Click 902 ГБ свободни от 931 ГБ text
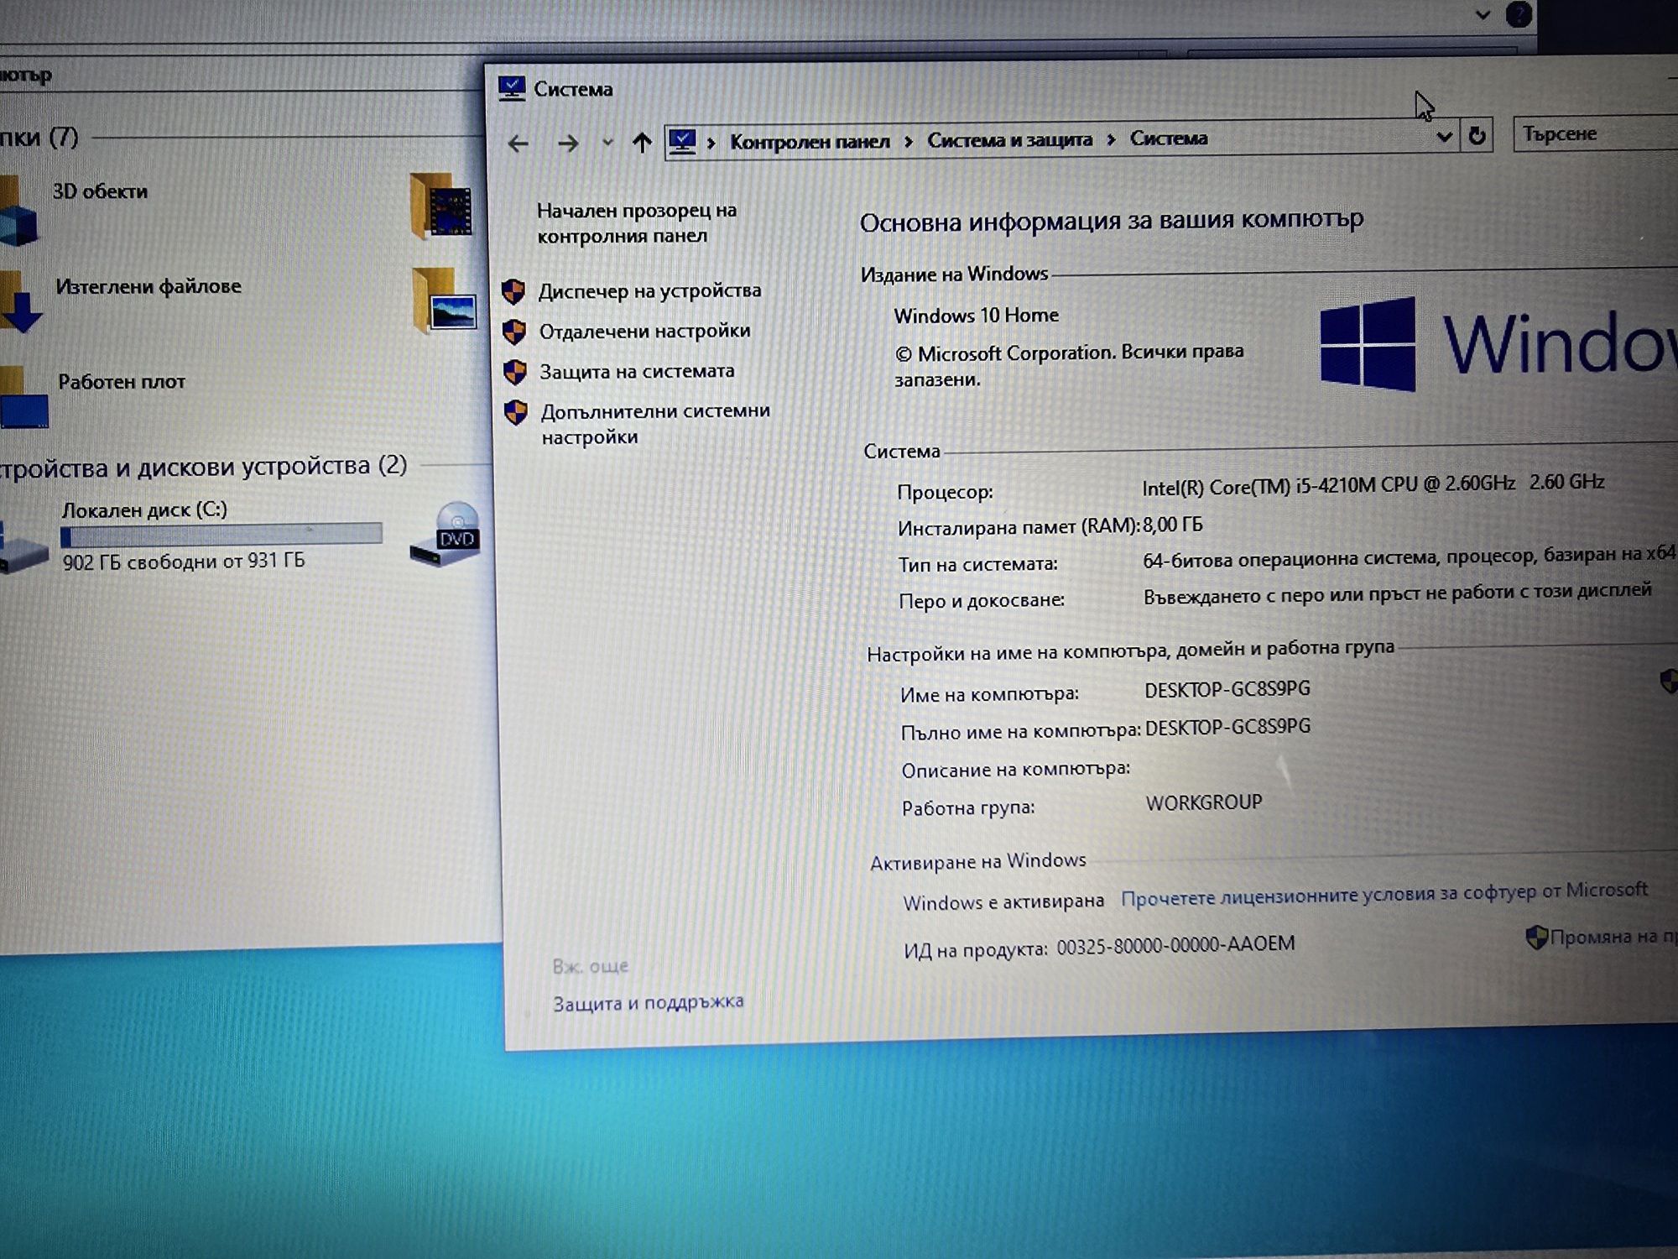1678x1259 pixels. click(x=184, y=561)
